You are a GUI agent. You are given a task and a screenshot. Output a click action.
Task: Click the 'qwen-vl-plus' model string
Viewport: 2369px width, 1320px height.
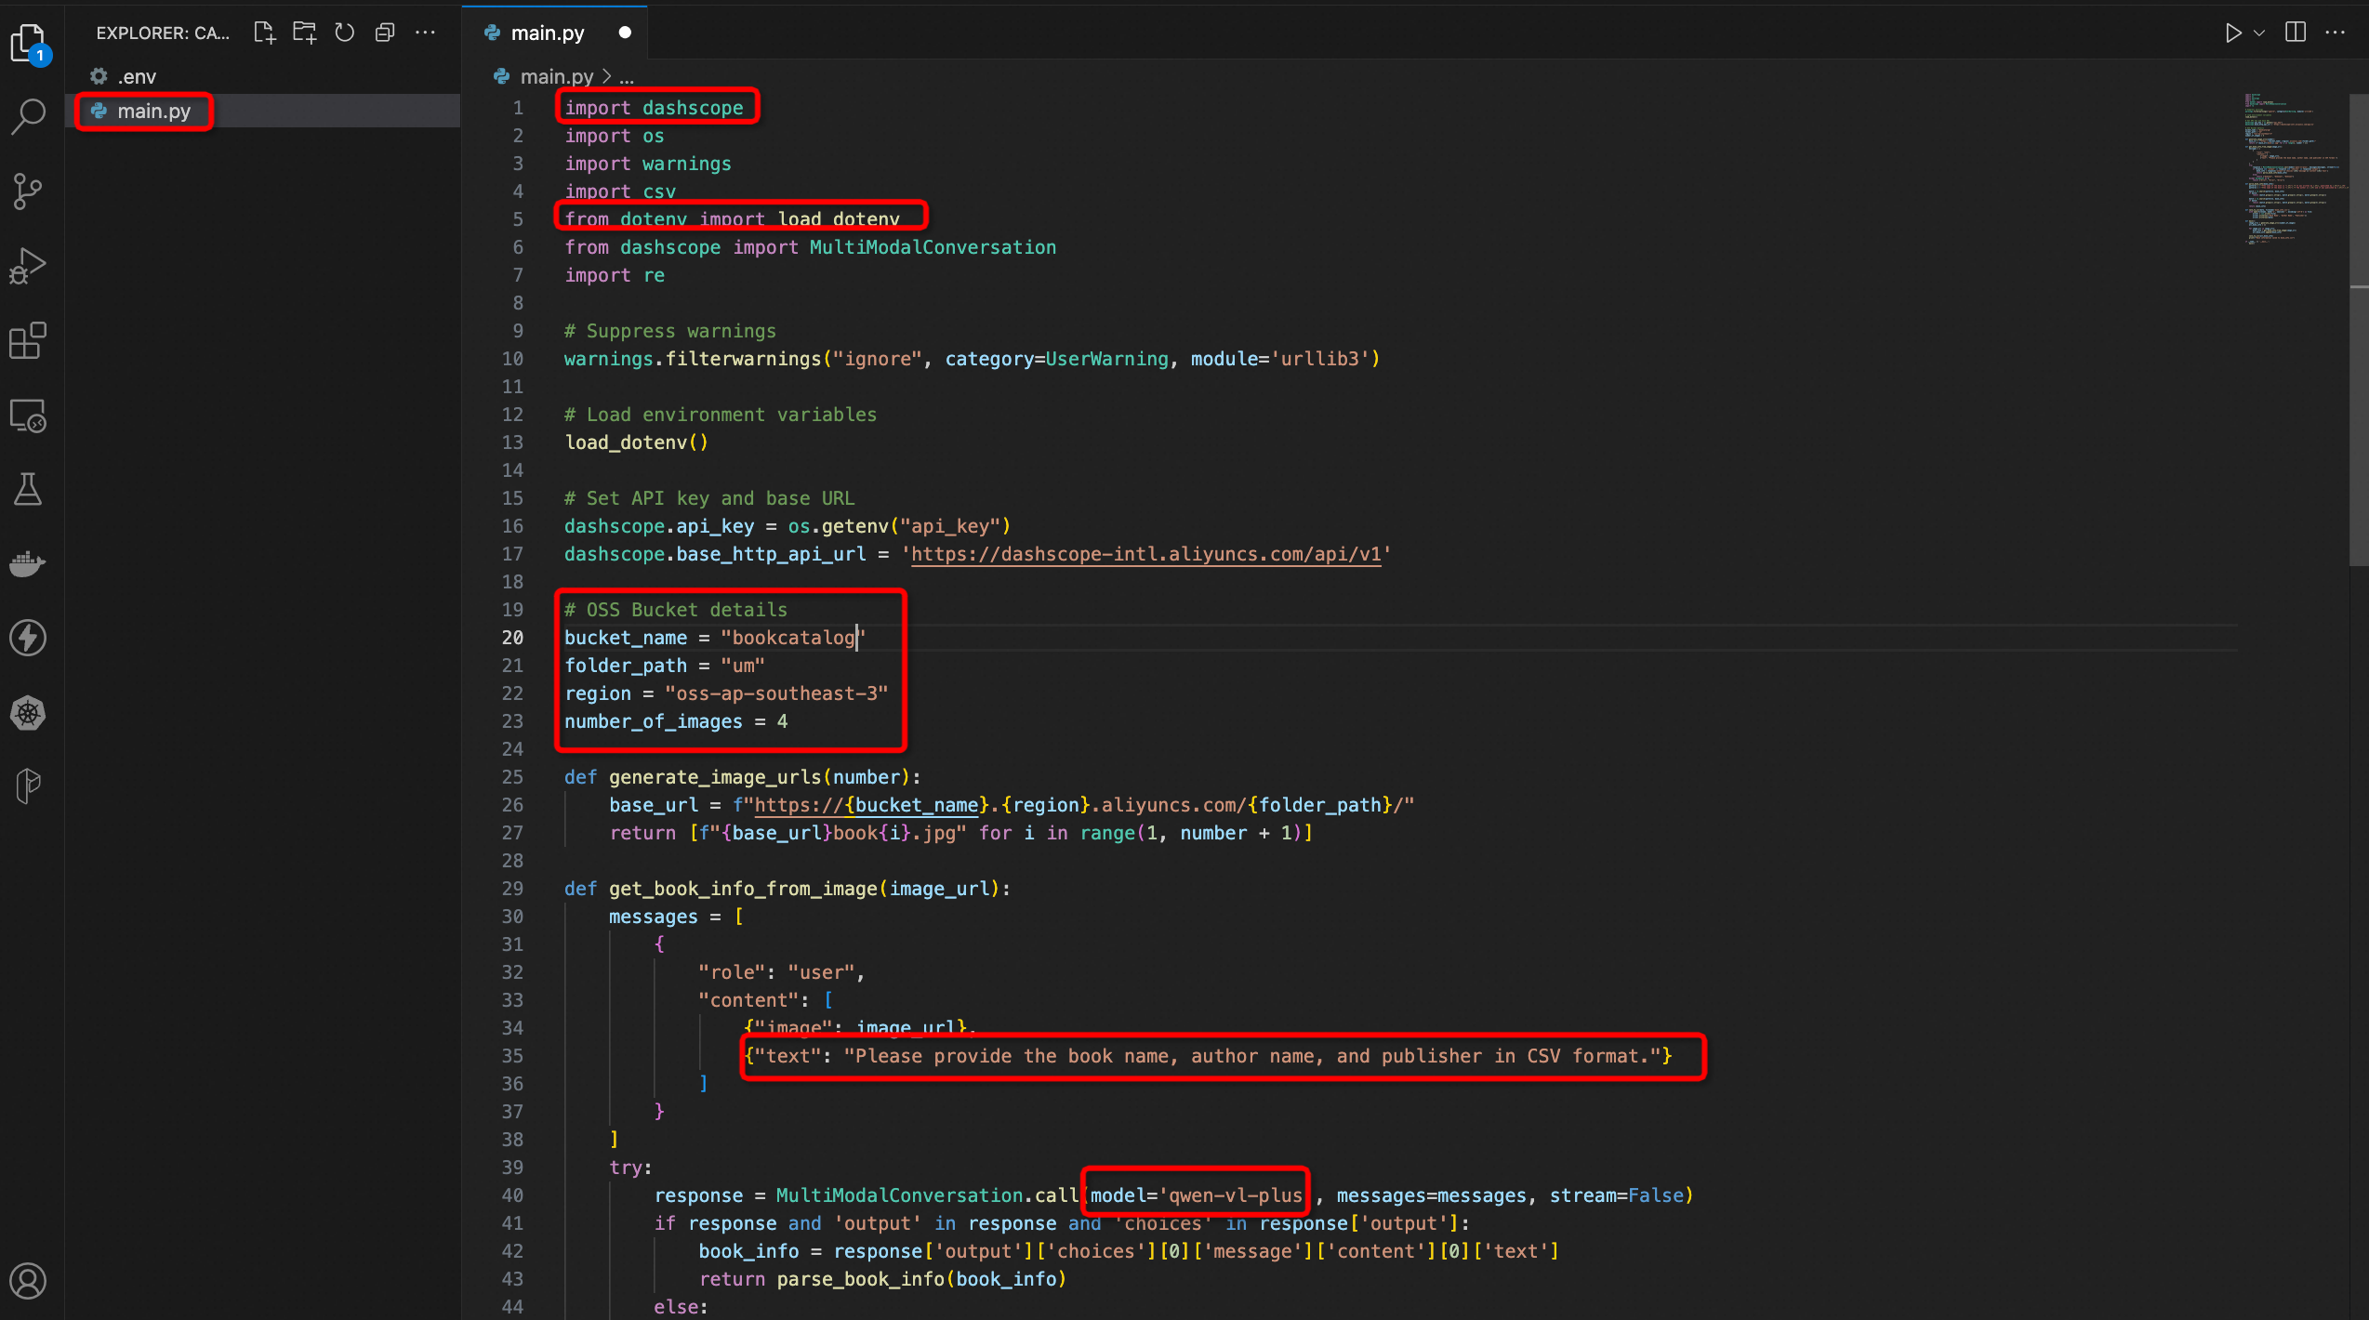1235,1195
